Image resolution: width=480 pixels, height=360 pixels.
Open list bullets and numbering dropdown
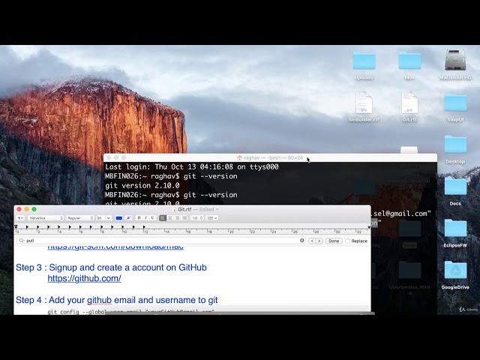(x=211, y=218)
